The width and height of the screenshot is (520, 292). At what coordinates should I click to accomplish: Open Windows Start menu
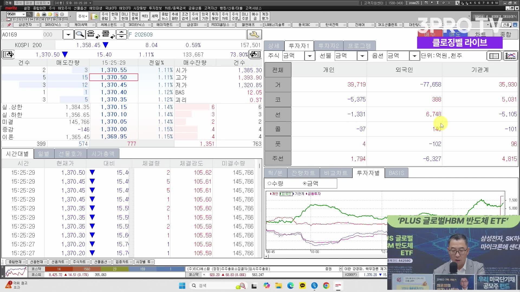pyautogui.click(x=182, y=286)
